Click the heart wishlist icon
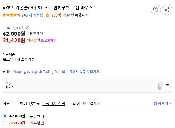This screenshot has height=128, width=175. coord(155,10)
